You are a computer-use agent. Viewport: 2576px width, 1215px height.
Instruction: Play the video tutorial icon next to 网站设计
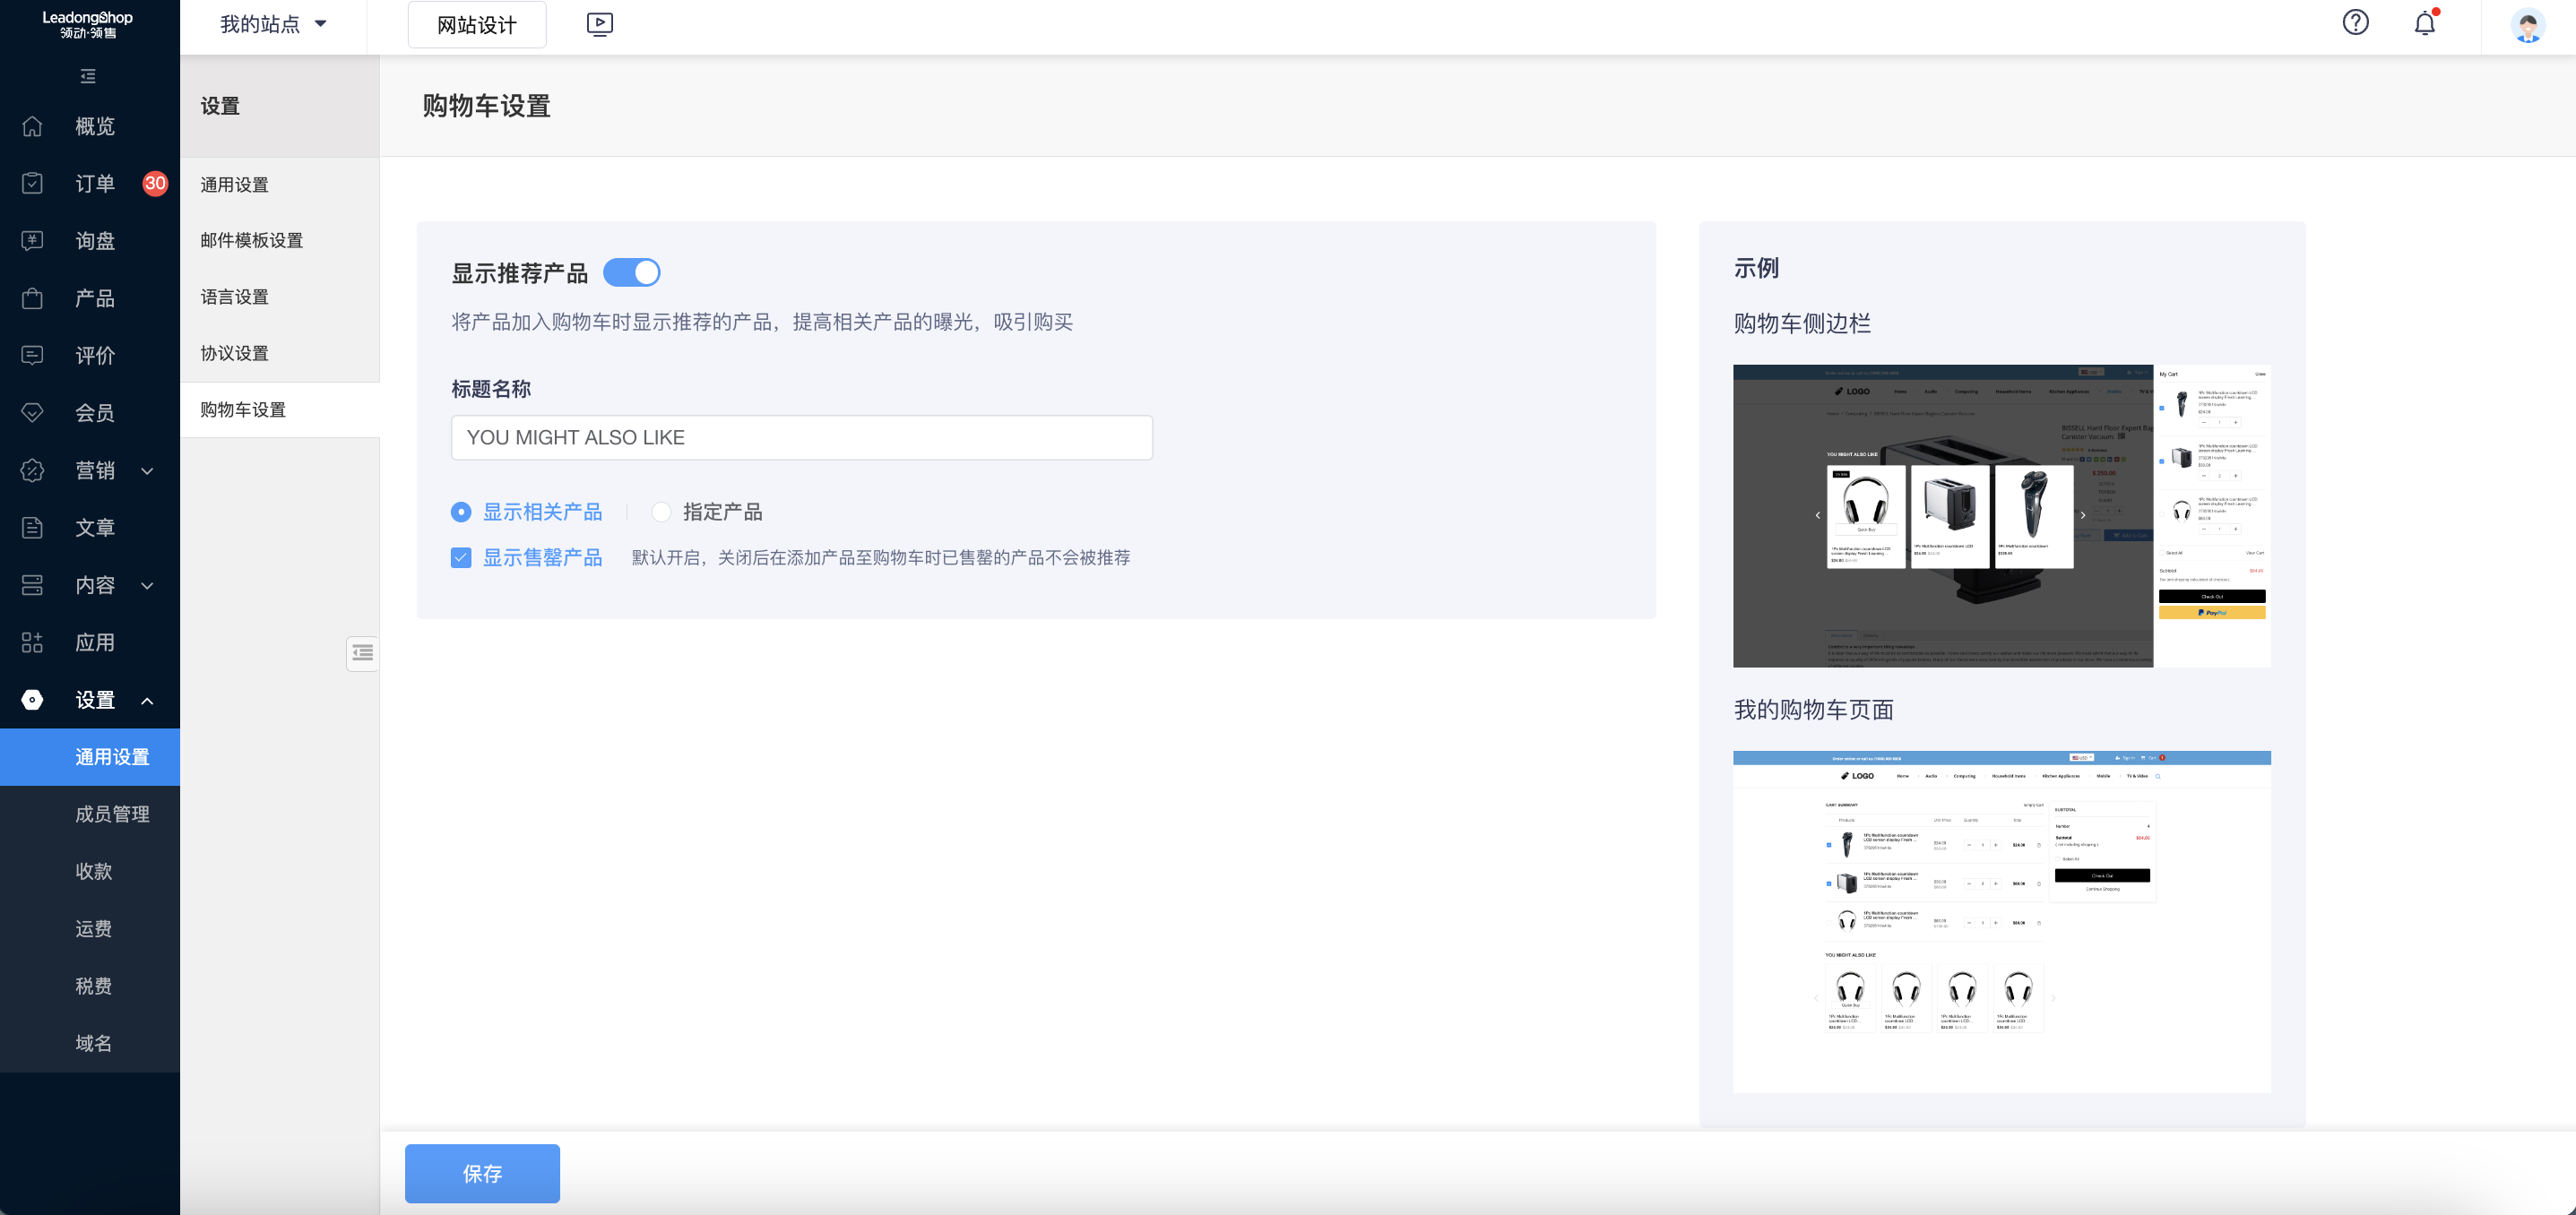[600, 24]
